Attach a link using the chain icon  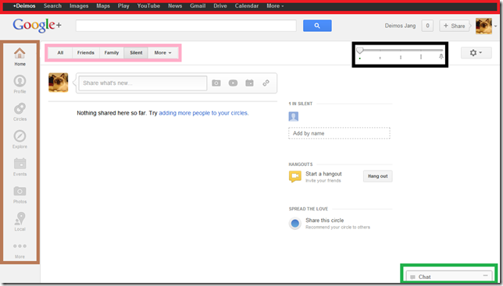(266, 83)
